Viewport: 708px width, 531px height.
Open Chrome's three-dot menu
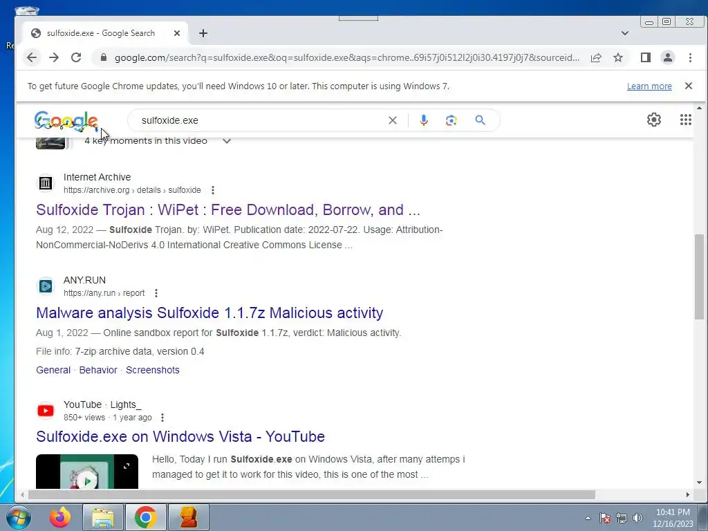pyautogui.click(x=690, y=57)
